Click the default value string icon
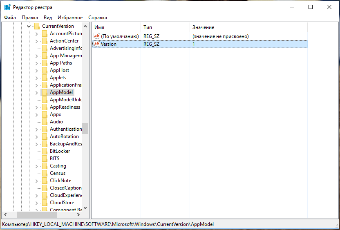The width and height of the screenshot is (340, 230). tap(97, 36)
